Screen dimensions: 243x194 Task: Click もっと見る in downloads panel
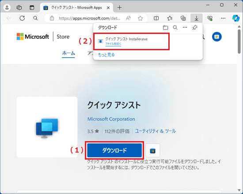(x=106, y=55)
